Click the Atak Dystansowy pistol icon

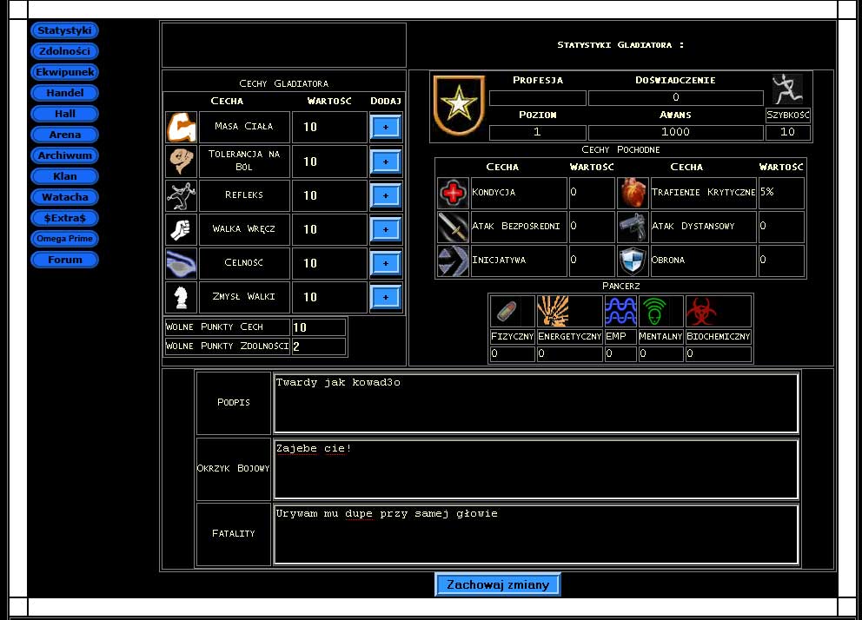[633, 227]
